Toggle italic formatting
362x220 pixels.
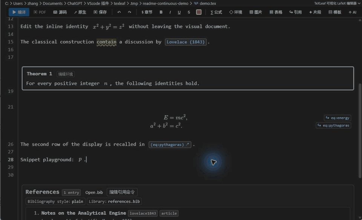click(170, 12)
